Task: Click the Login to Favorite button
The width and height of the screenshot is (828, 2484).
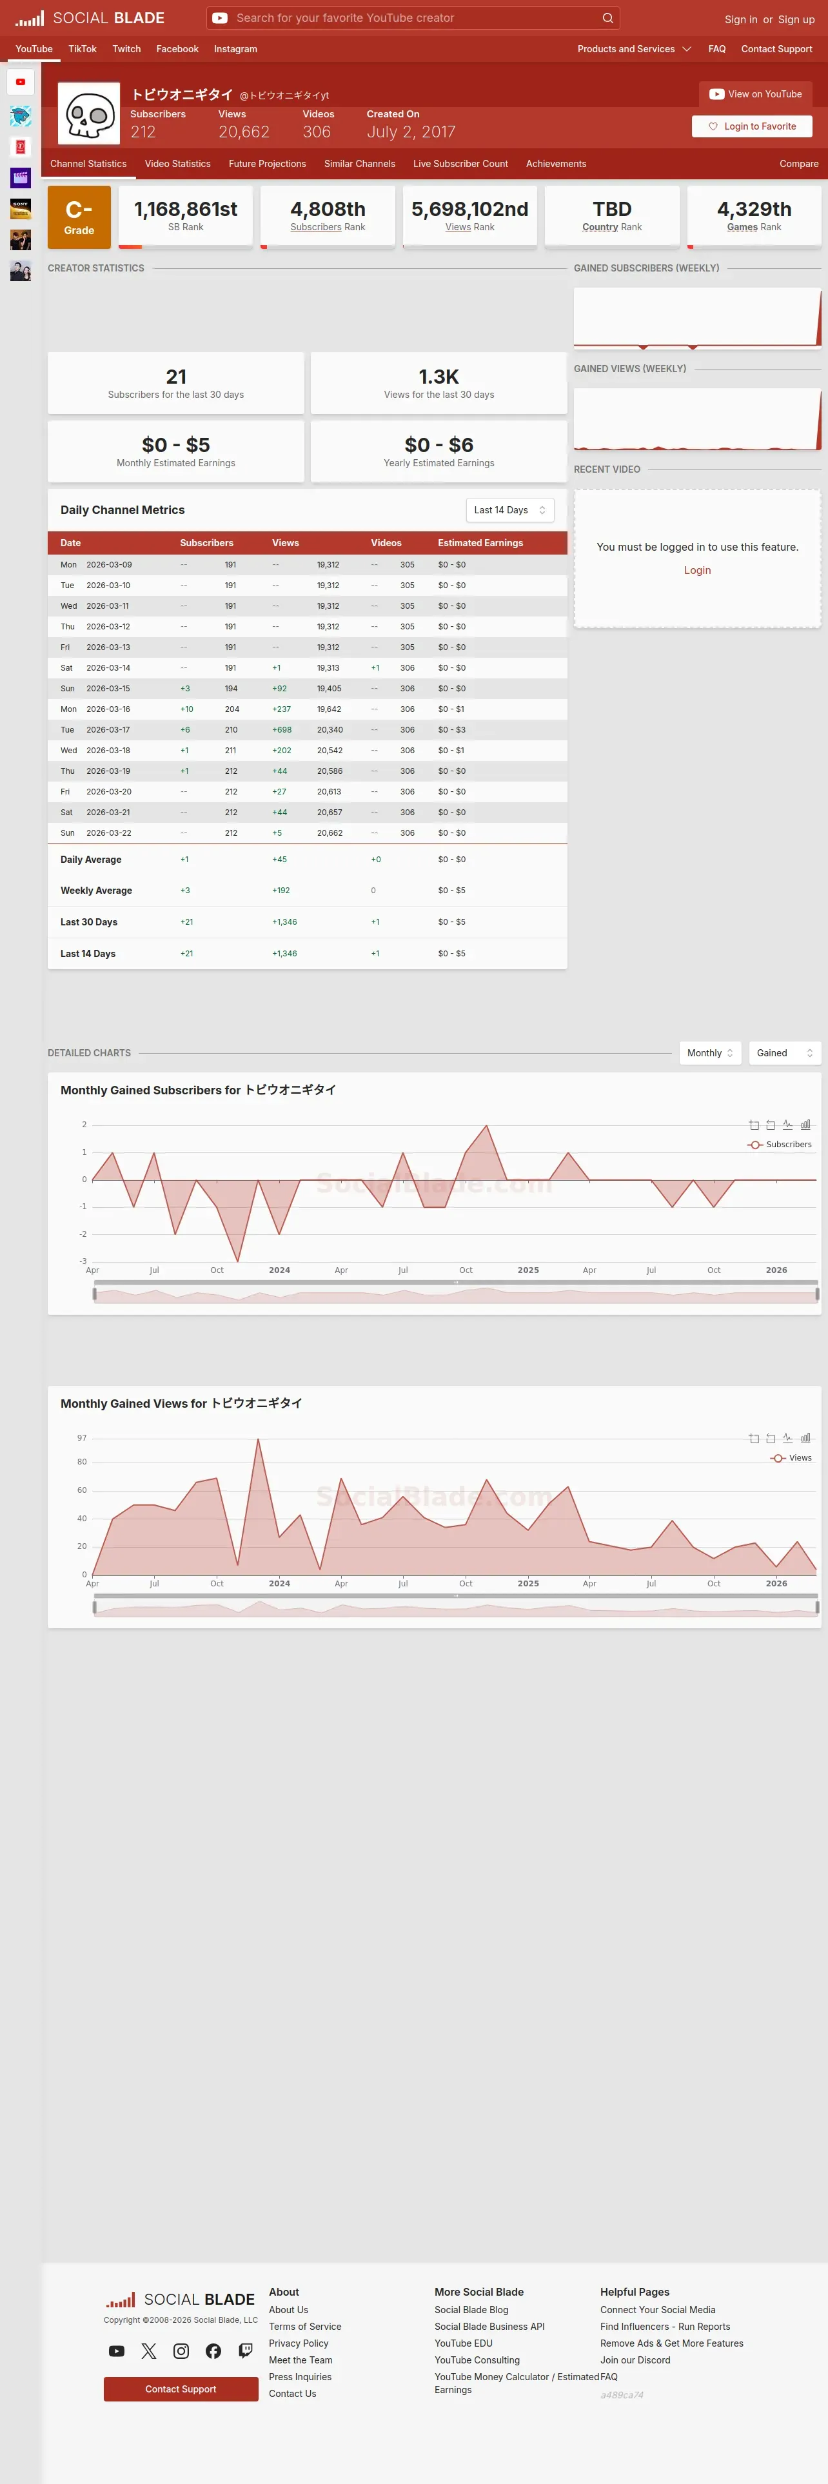Action: tap(752, 126)
